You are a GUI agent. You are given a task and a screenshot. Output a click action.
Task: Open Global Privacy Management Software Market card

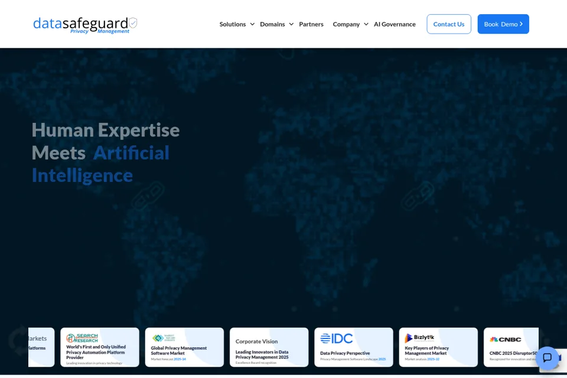point(184,347)
